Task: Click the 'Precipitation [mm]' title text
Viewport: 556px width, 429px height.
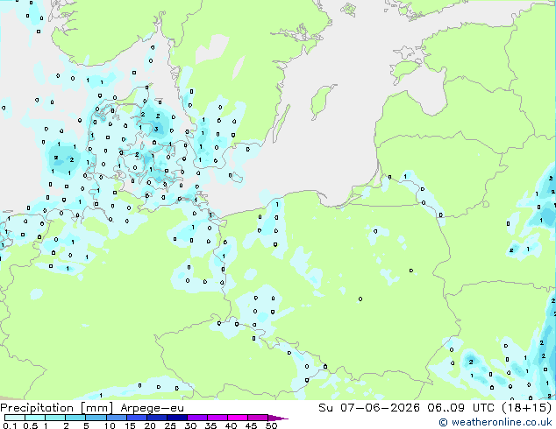Action: pos(57,408)
